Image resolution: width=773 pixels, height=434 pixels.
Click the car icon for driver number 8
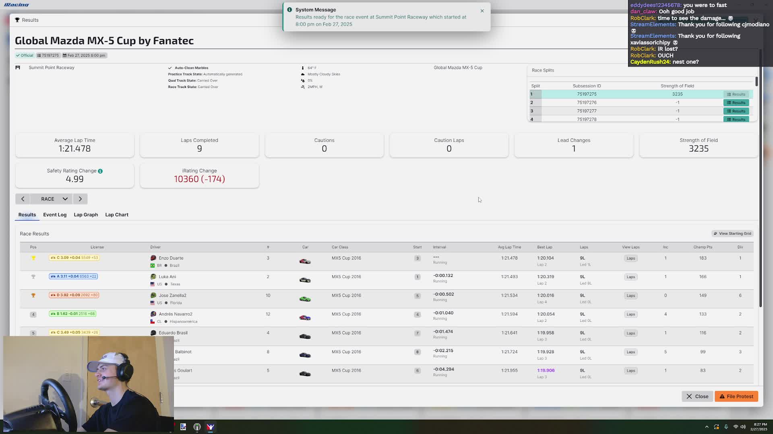(305, 355)
